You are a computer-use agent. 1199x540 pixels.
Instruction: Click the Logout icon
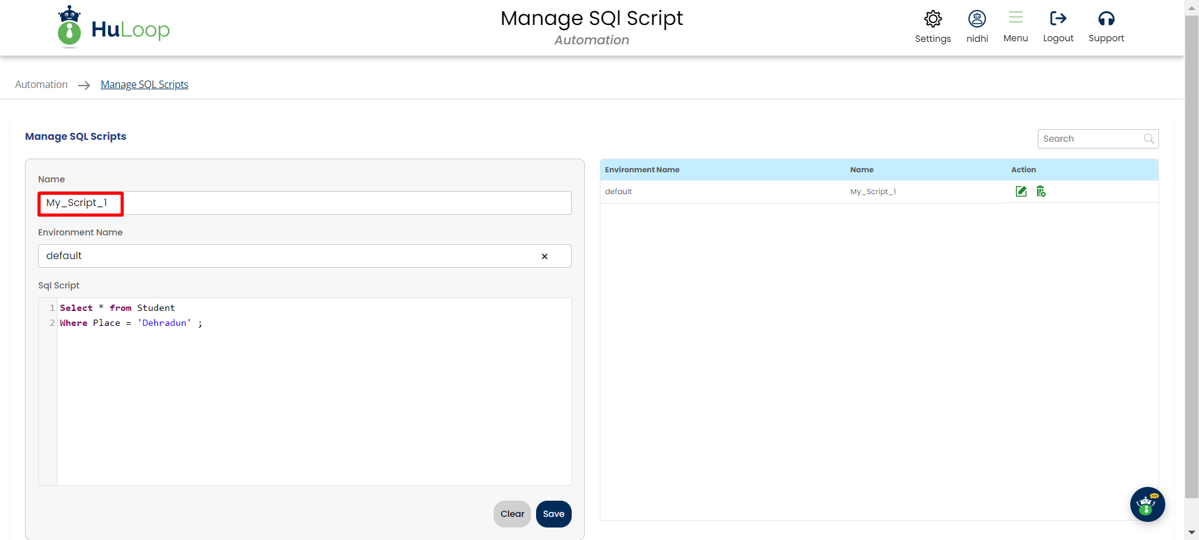coord(1058,19)
